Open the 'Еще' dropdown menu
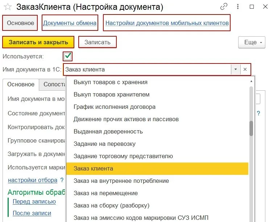This screenshot has height=222, width=269. tap(252, 42)
